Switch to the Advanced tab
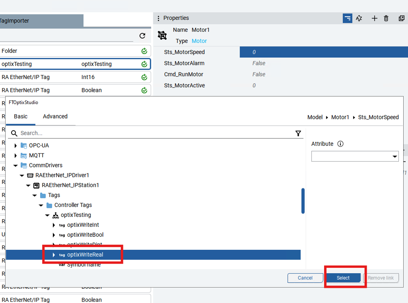The height and width of the screenshot is (303, 408). tap(55, 117)
